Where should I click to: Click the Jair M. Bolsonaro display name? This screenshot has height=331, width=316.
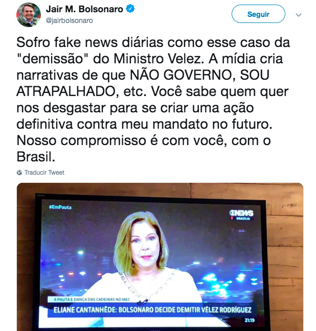[x=84, y=9]
